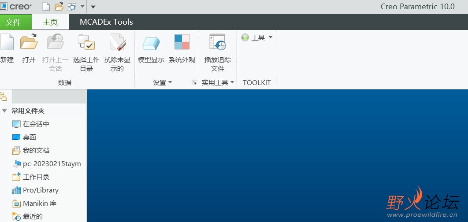Image resolution: width=468 pixels, height=222 pixels.
Task: Click the 数据 group label
Action: pyautogui.click(x=65, y=83)
